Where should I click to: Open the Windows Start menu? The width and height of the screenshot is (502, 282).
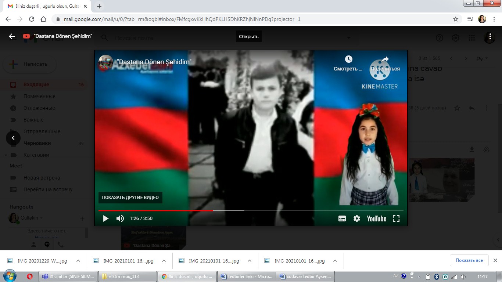click(9, 276)
